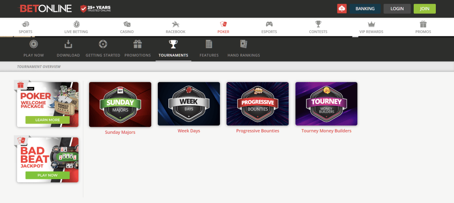Click the LOGIN button

[x=397, y=9]
